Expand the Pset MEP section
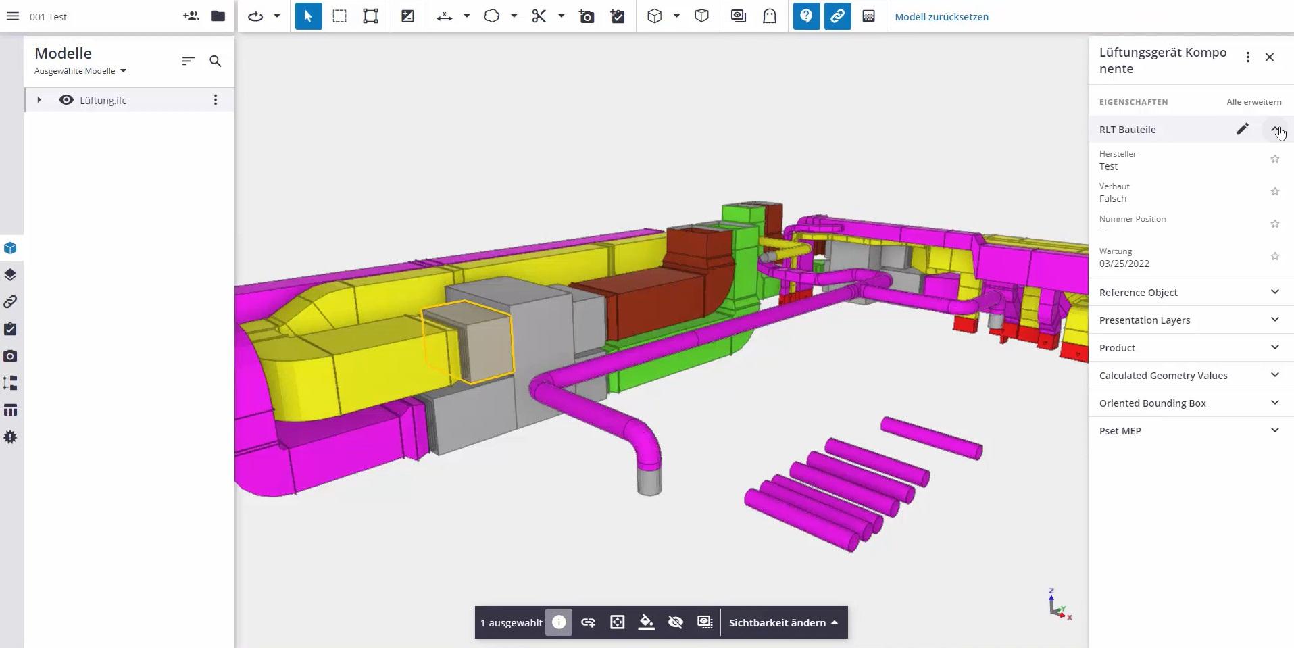This screenshot has height=648, width=1294. tap(1274, 430)
